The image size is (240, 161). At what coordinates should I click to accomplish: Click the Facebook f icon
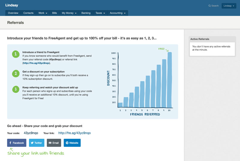tap(10, 143)
